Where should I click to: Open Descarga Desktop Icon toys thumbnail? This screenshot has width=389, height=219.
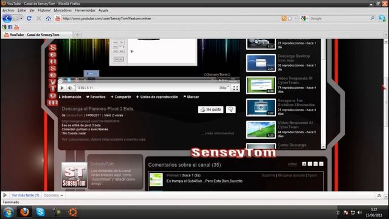pos(261,63)
